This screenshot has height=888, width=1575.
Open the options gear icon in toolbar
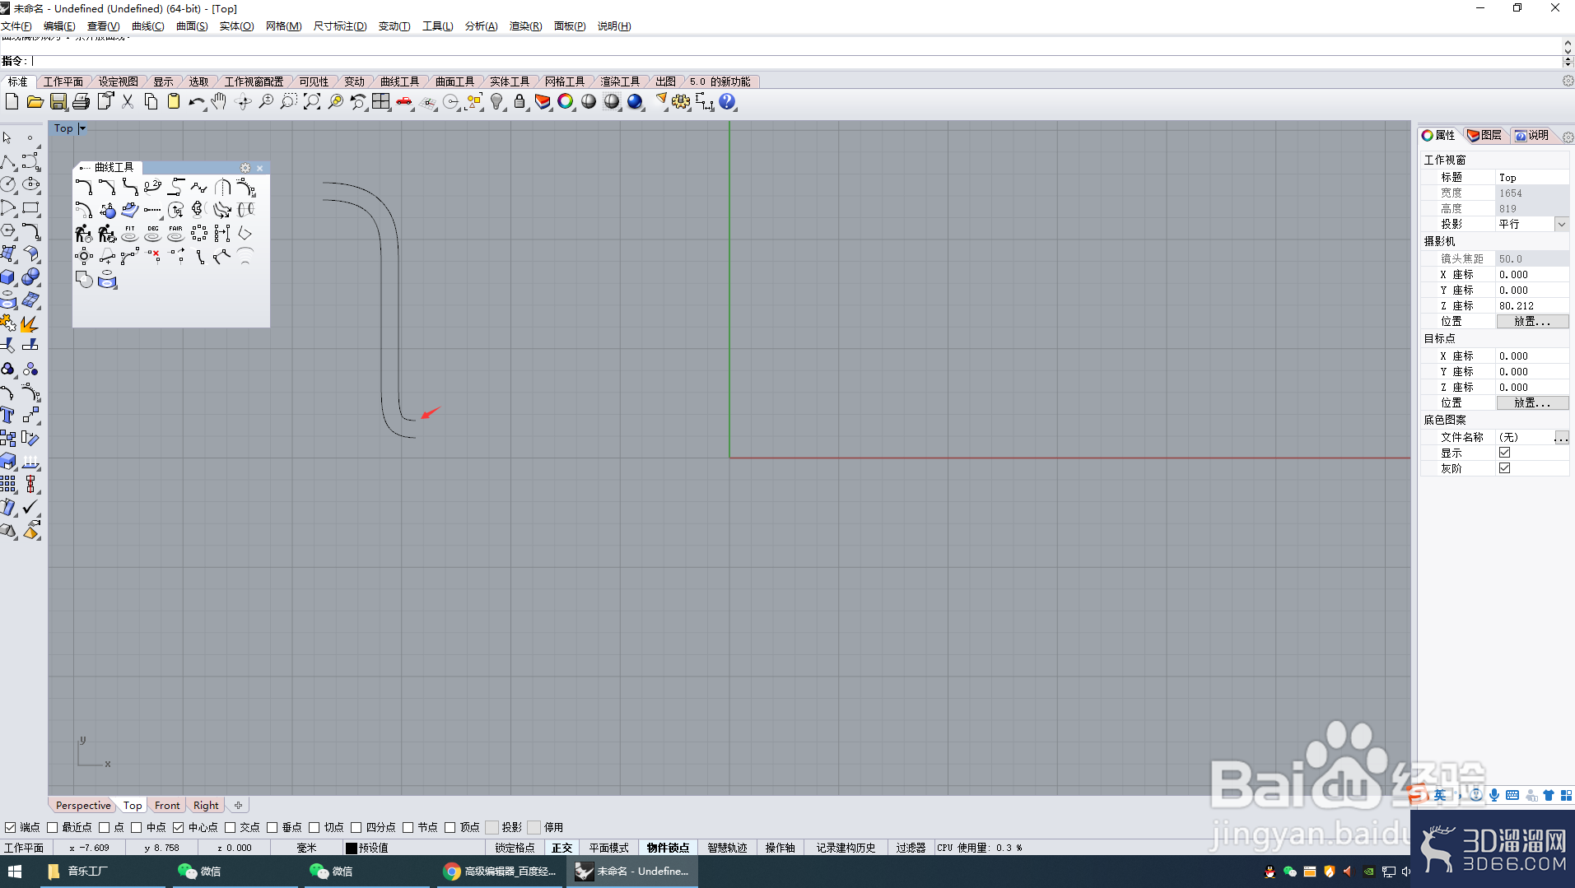(x=681, y=102)
